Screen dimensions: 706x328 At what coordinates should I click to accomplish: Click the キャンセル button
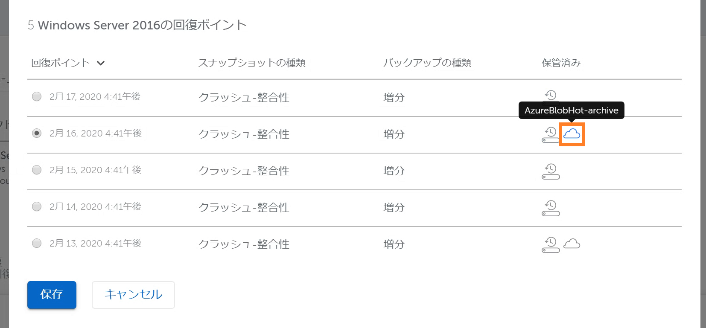(x=133, y=295)
